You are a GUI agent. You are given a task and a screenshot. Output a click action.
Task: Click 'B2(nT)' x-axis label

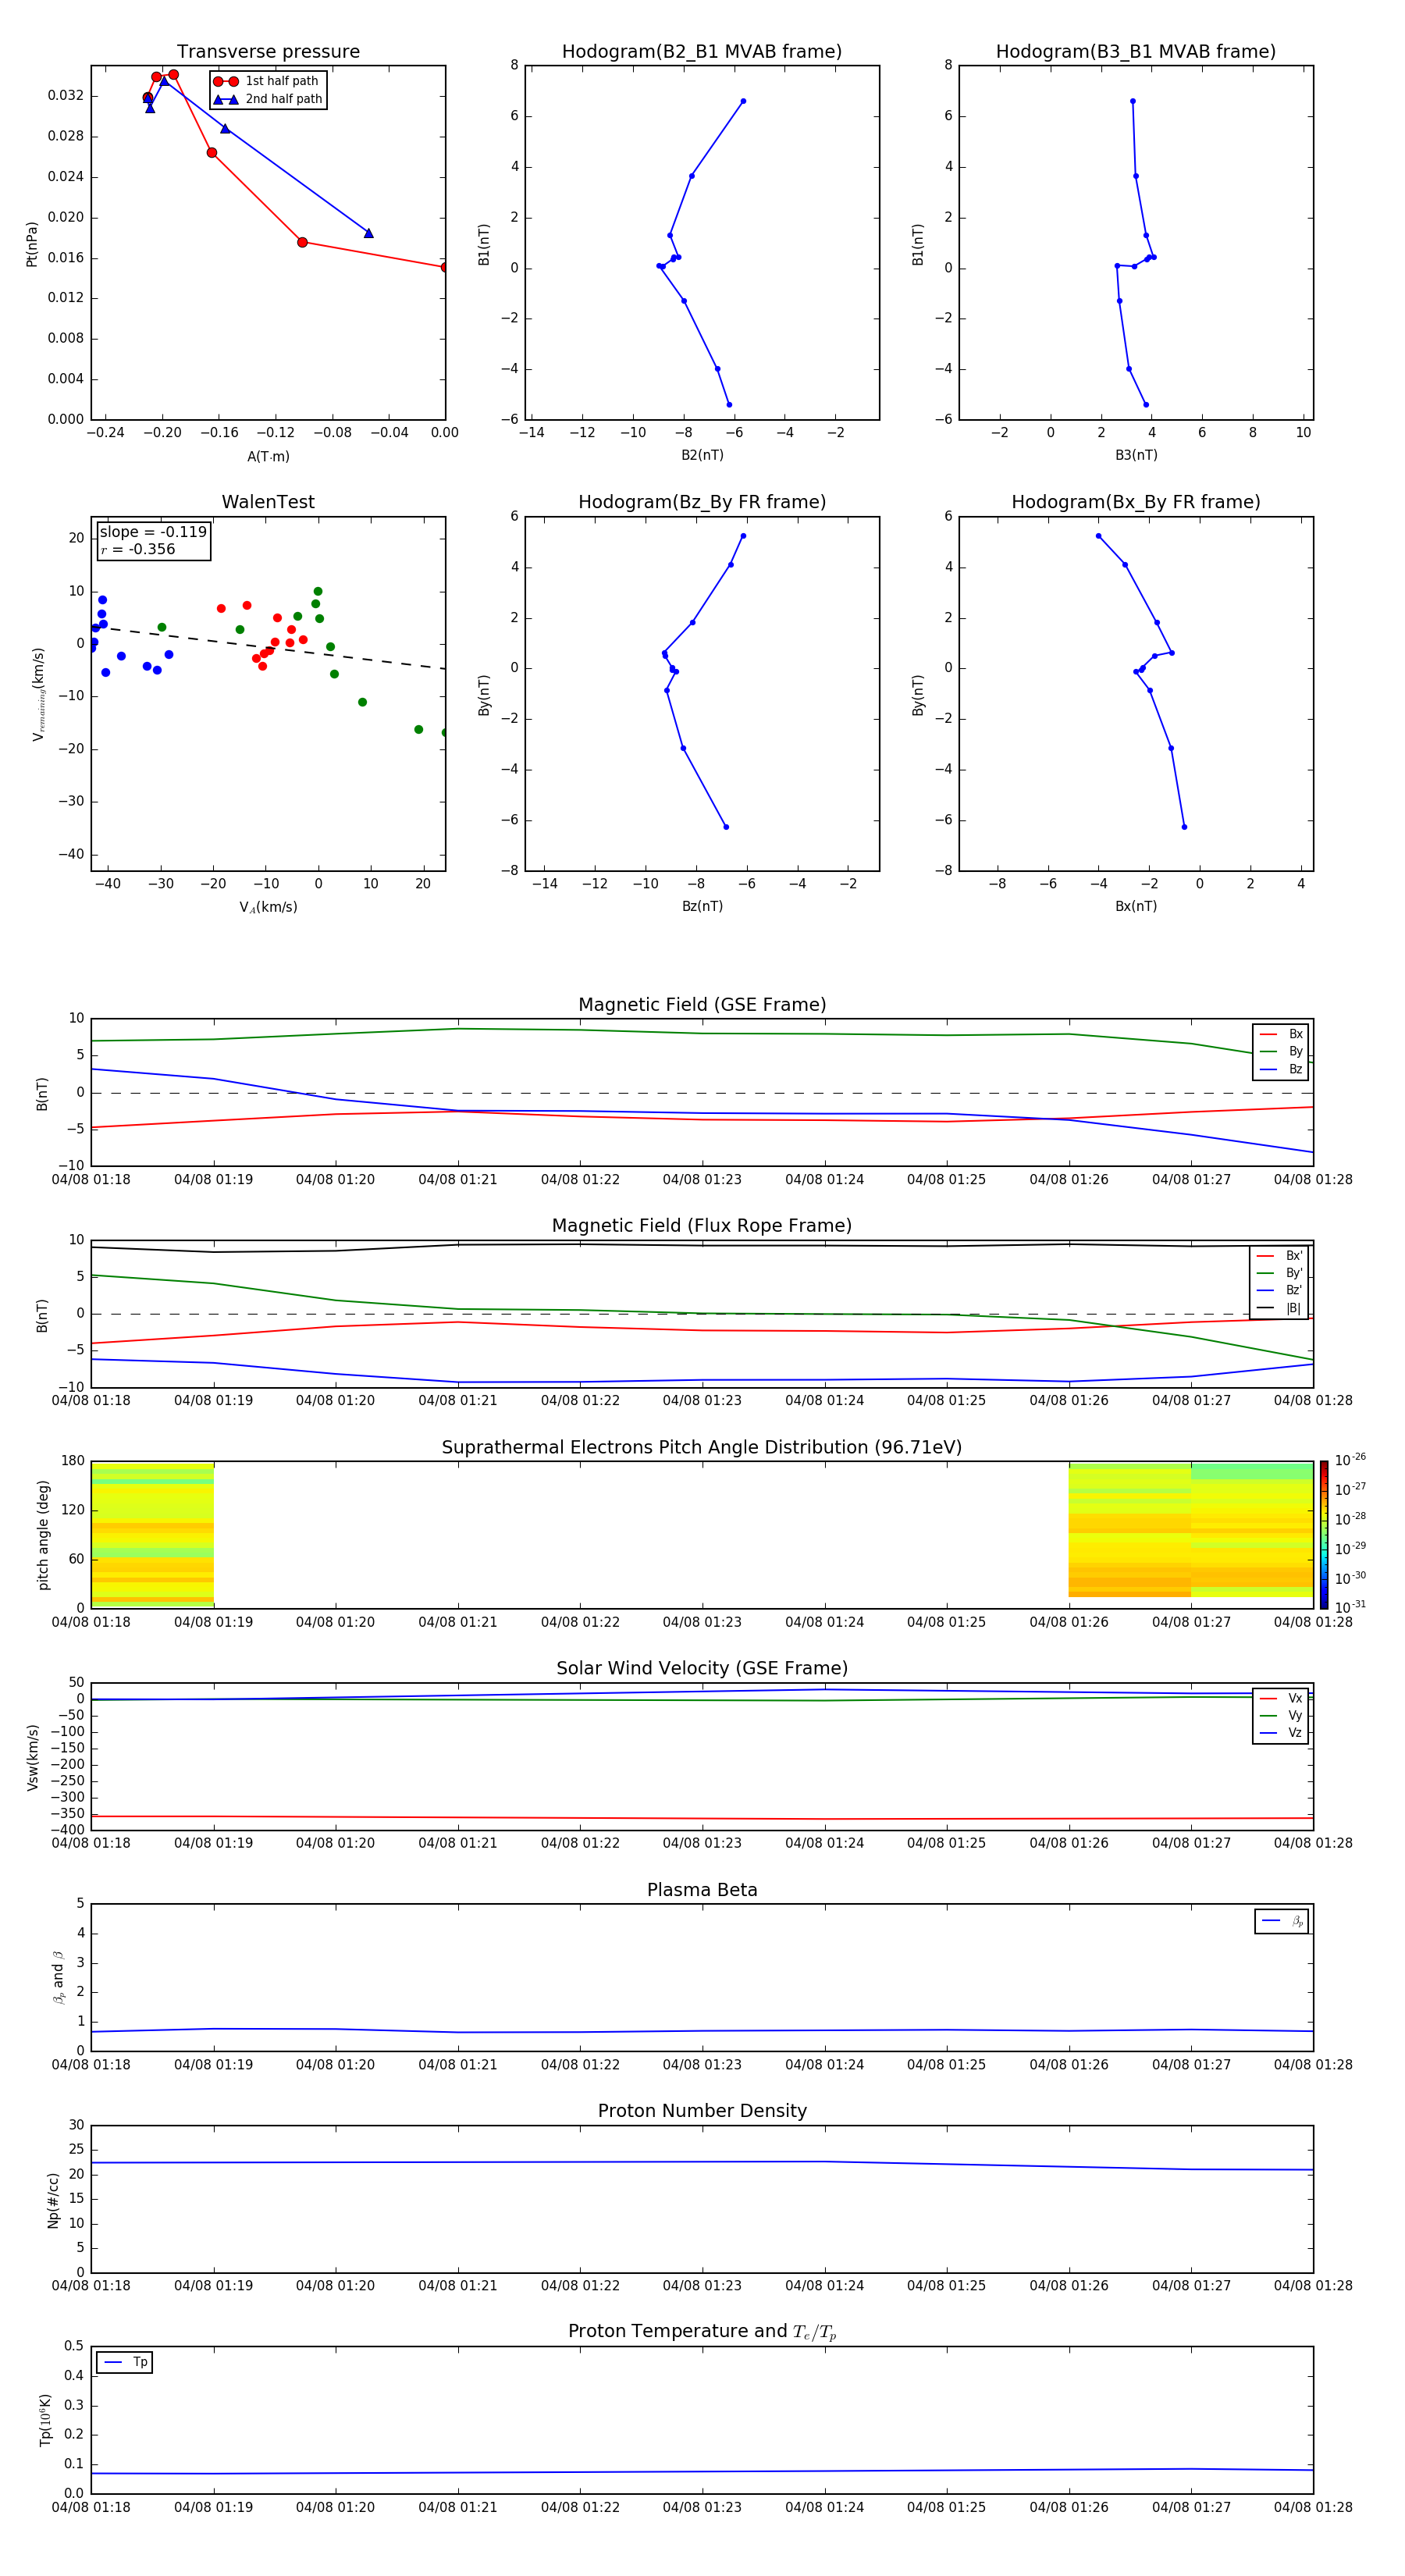702,455
